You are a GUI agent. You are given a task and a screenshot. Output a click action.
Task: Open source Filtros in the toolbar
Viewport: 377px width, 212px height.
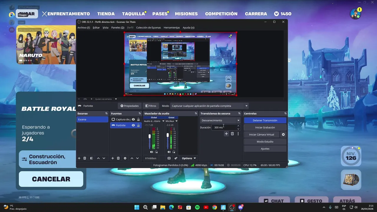click(151, 106)
